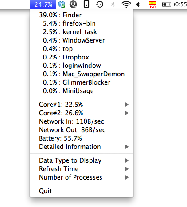Open the Core#2 26.6% submenu
Screen dimensions: 187x207
pyautogui.click(x=82, y=113)
